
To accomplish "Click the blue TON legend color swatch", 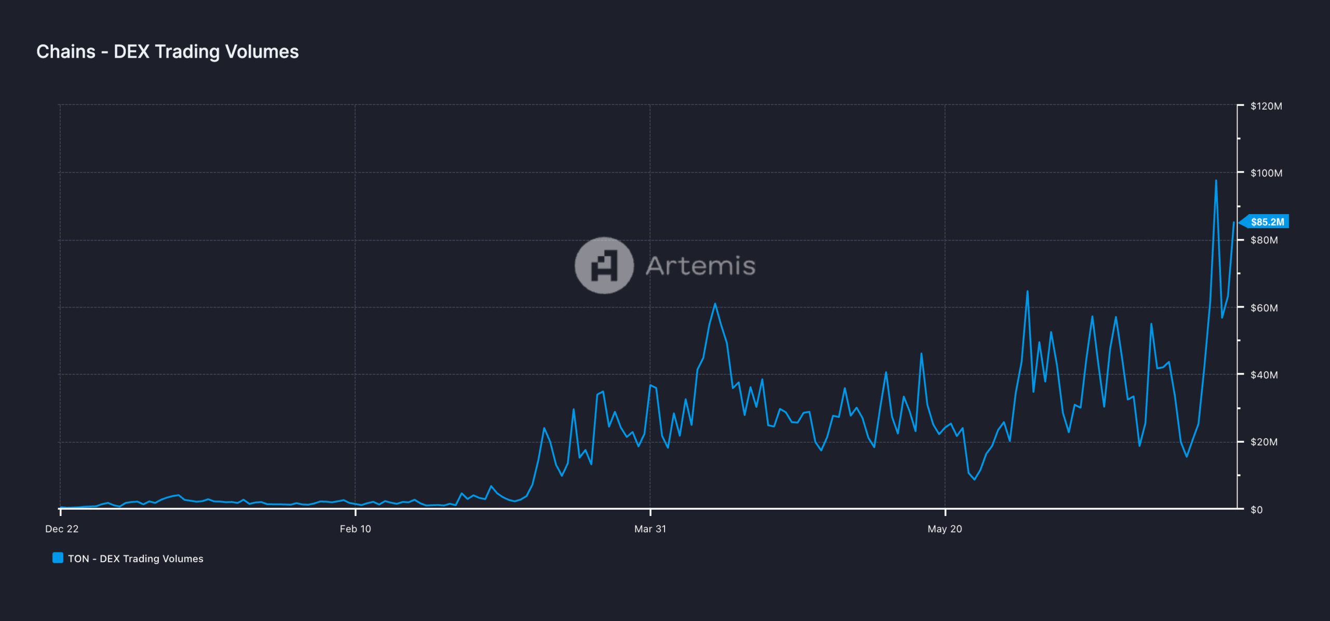I will 58,558.
